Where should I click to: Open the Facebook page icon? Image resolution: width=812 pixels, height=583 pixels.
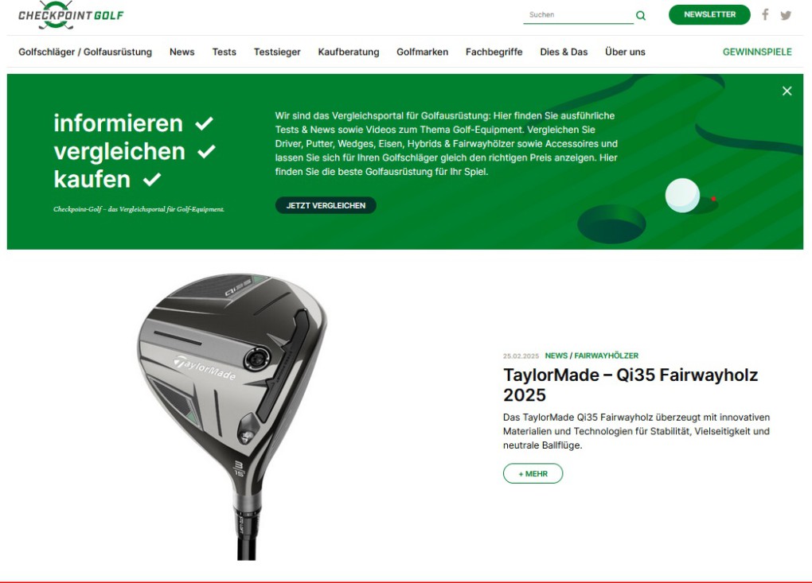(x=765, y=14)
